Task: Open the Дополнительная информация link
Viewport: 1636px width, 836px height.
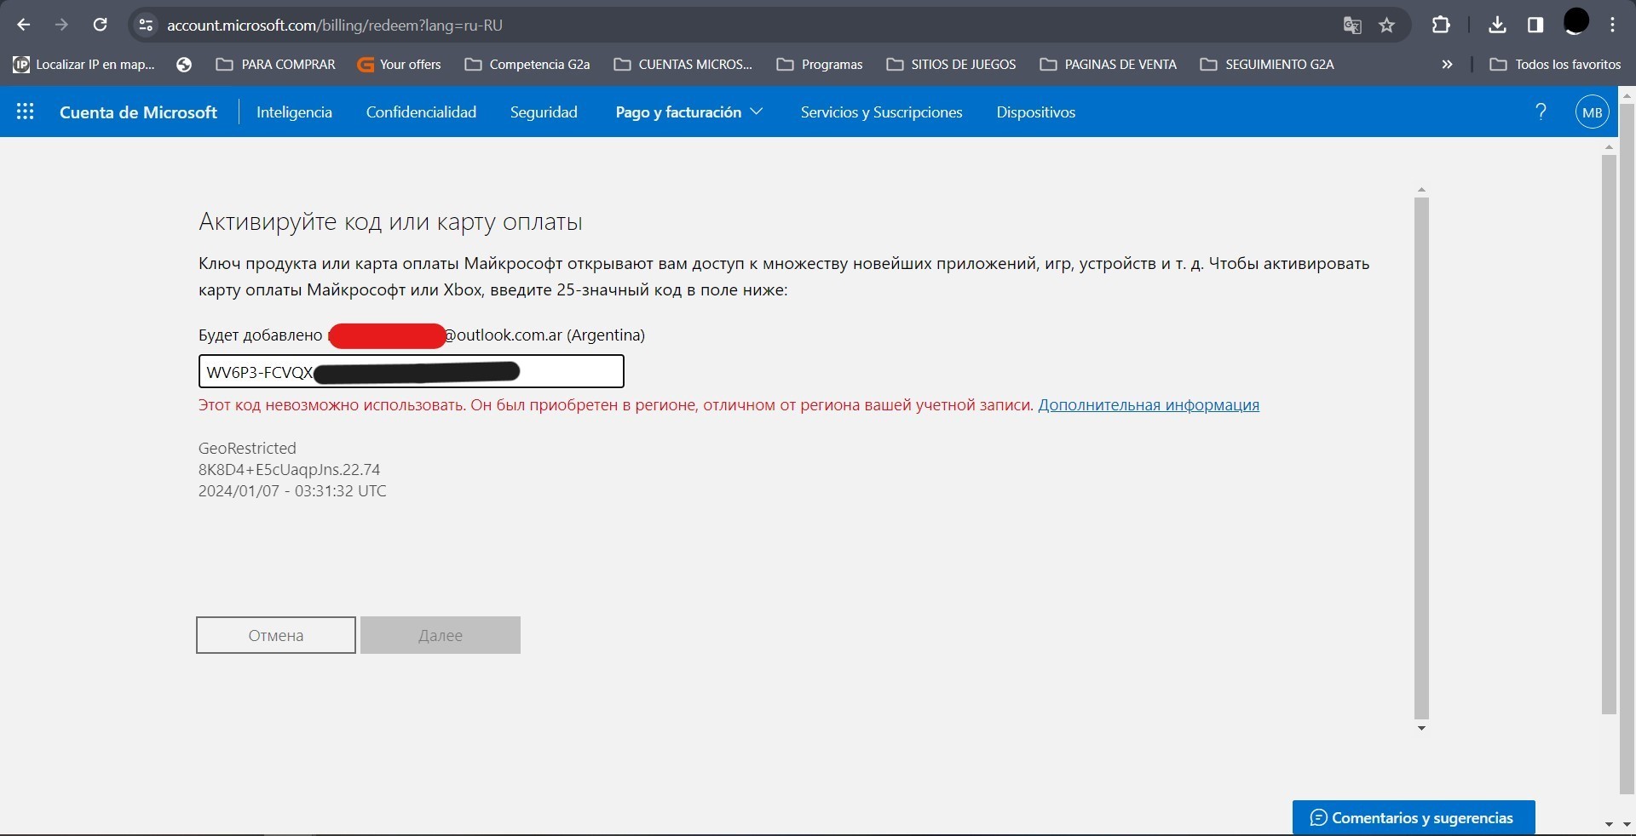Action: pos(1148,405)
